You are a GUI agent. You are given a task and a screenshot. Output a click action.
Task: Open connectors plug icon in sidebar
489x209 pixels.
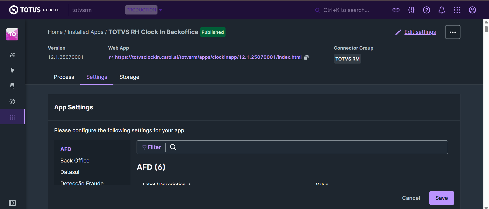pos(12,70)
